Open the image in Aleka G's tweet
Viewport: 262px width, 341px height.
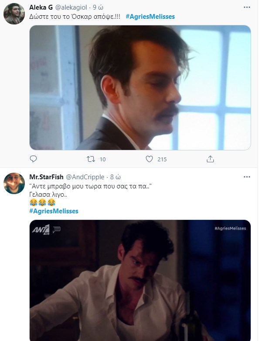[140, 87]
